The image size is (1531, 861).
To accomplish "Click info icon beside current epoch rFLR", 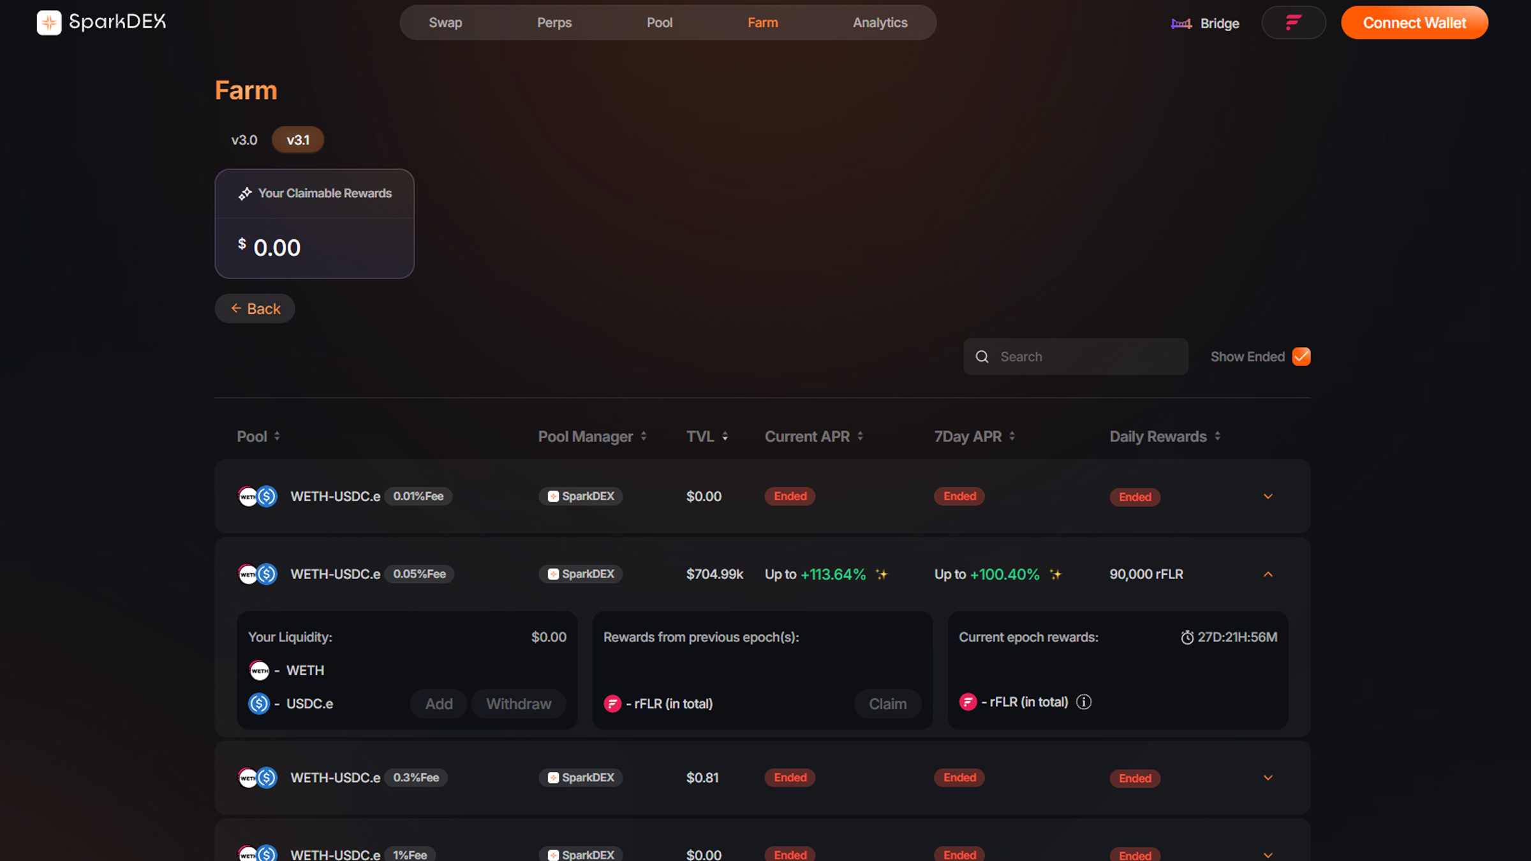I will (1083, 702).
